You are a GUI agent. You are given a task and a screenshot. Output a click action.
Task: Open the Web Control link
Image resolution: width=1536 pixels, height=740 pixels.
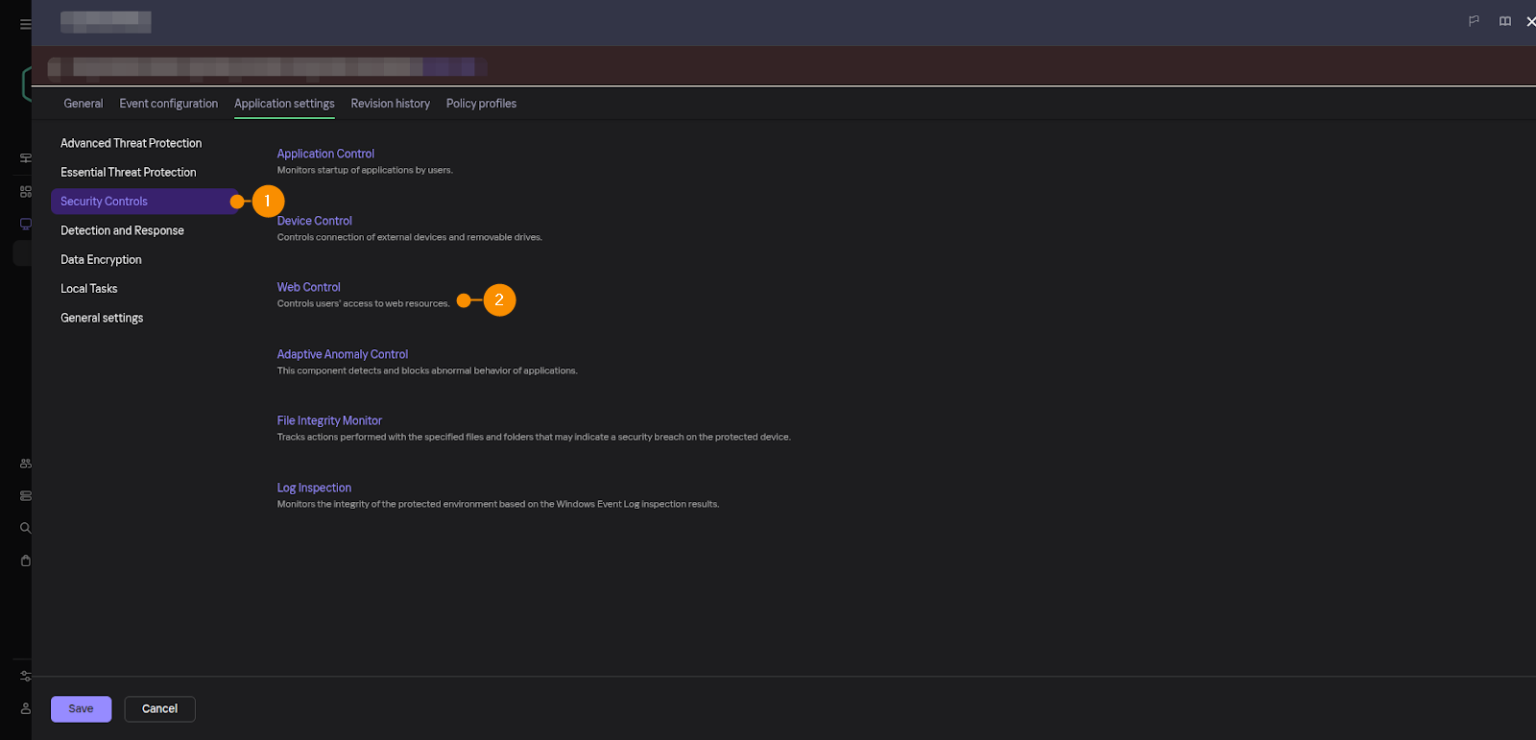pos(308,287)
